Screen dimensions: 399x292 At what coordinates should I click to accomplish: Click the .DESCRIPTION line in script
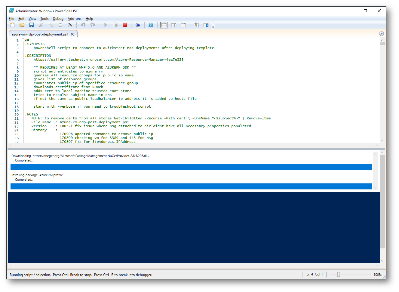click(x=38, y=56)
